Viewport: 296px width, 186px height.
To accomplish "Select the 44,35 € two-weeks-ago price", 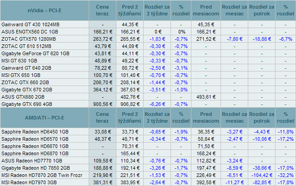I will pos(130,24).
